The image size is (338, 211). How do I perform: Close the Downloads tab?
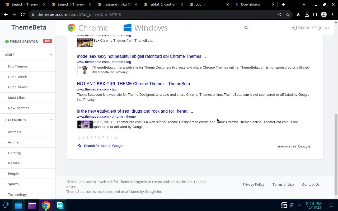point(273,4)
